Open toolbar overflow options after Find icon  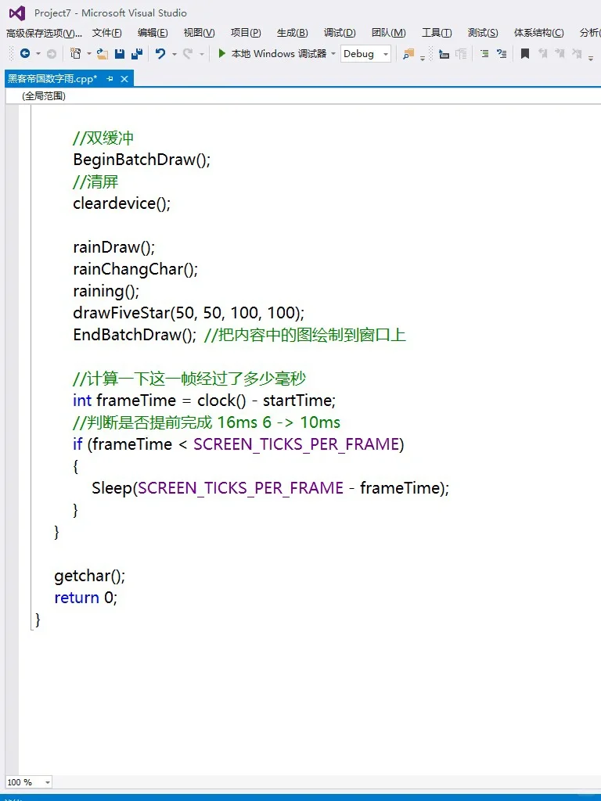tap(423, 57)
